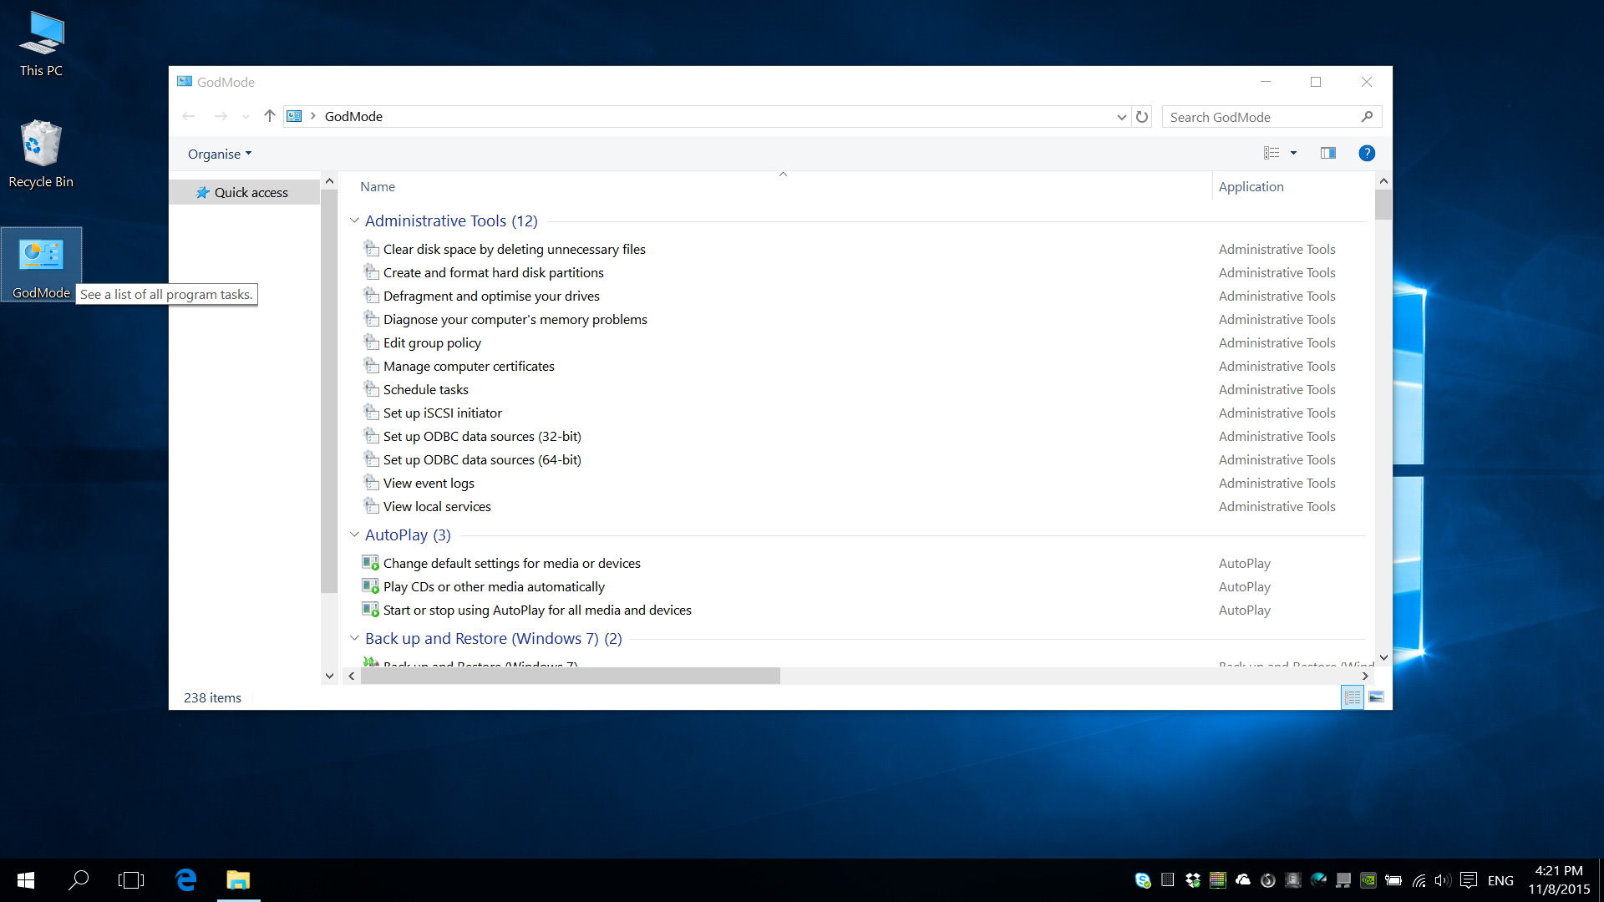Toggle the preview pane

[1327, 153]
